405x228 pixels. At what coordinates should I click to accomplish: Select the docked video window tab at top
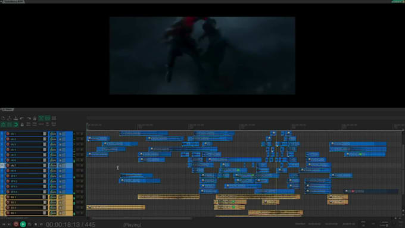click(x=13, y=2)
